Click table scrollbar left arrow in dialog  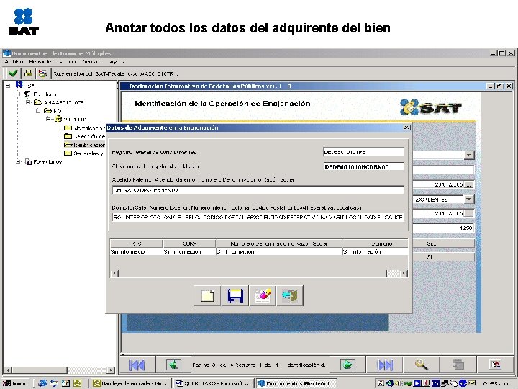click(114, 274)
